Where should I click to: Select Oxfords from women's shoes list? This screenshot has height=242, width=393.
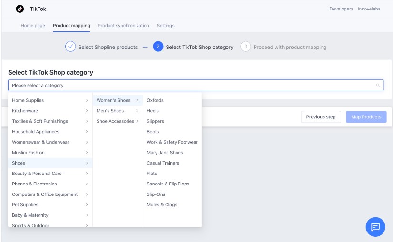[155, 100]
